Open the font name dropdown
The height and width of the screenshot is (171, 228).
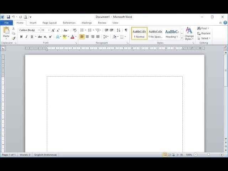(x=39, y=30)
